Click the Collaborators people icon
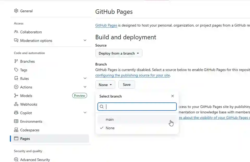250x162 pixels. [16, 32]
